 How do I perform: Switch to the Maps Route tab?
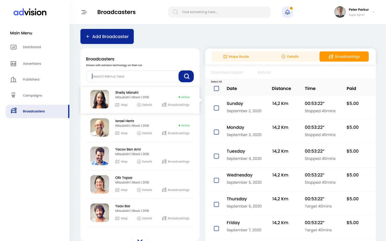(236, 57)
